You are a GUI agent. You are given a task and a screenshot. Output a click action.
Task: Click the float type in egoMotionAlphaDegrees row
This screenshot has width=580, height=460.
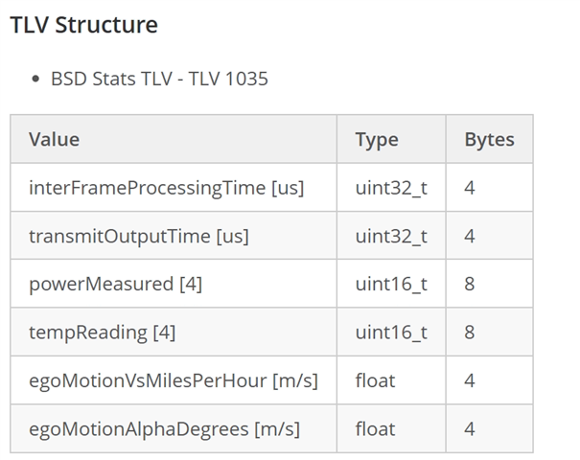375,428
